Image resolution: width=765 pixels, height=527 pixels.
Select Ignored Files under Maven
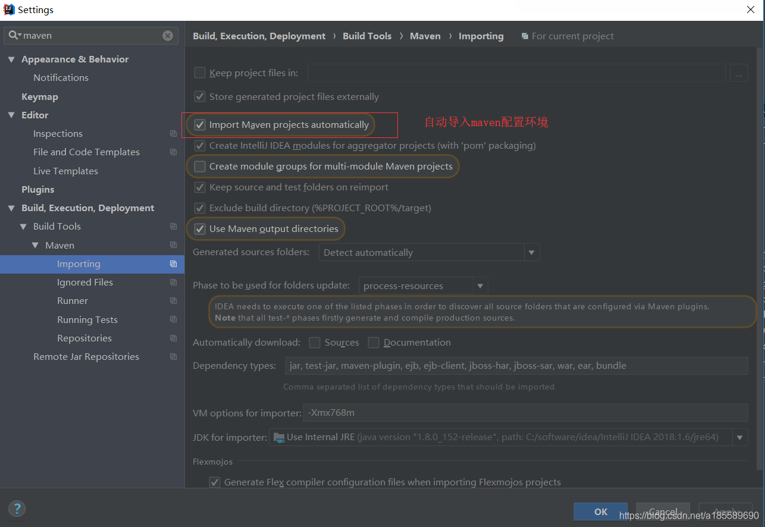click(85, 283)
